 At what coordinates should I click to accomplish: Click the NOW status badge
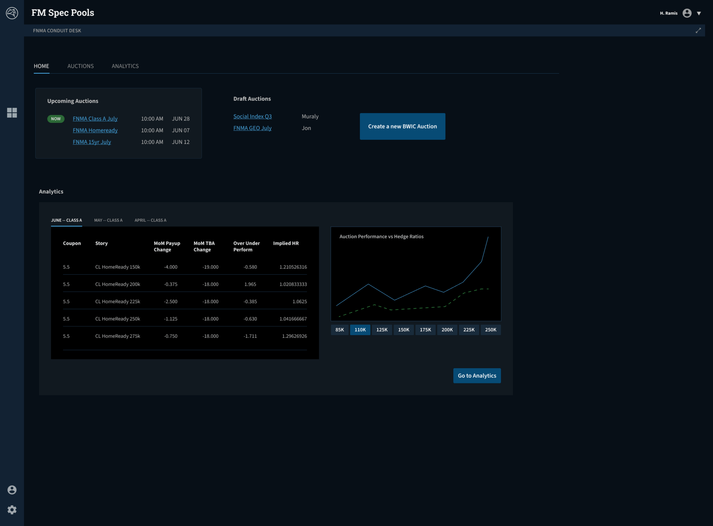point(56,119)
